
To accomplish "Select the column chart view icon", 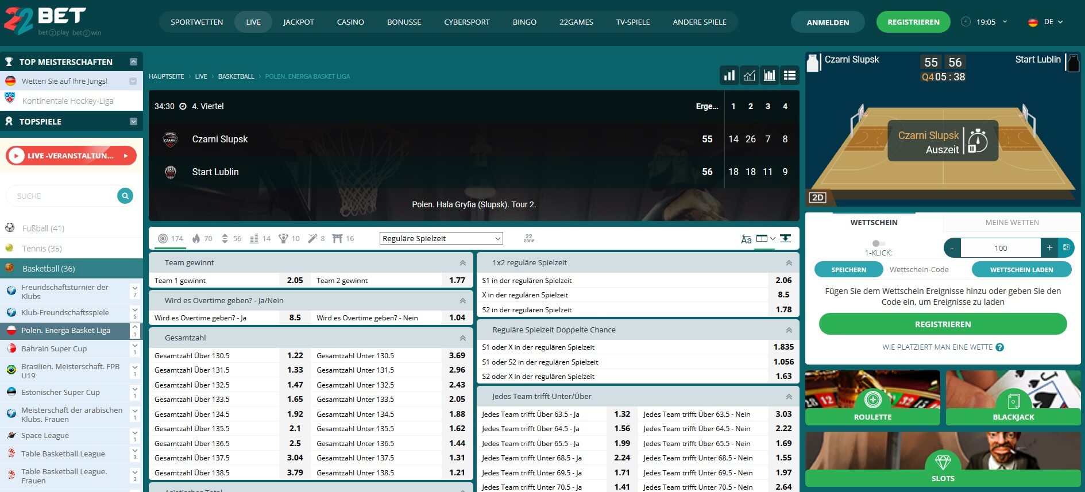I will [770, 75].
